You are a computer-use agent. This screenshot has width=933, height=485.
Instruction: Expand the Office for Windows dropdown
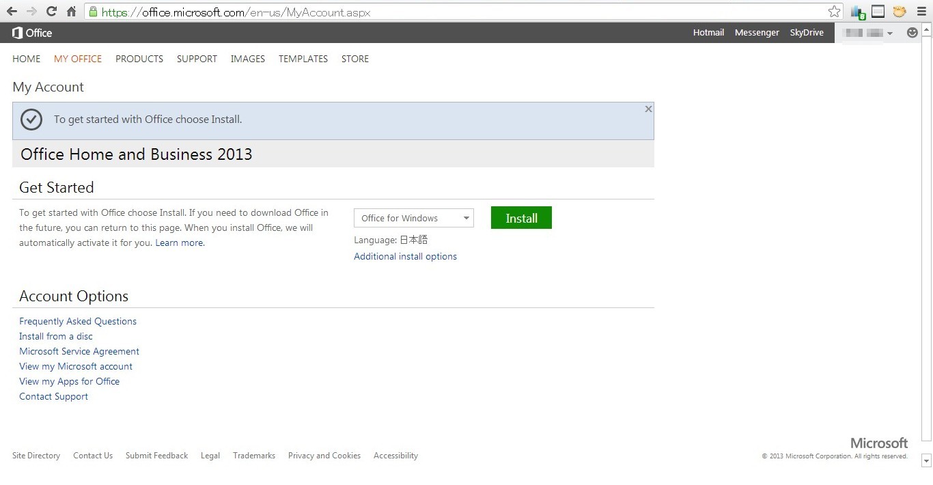coord(414,218)
